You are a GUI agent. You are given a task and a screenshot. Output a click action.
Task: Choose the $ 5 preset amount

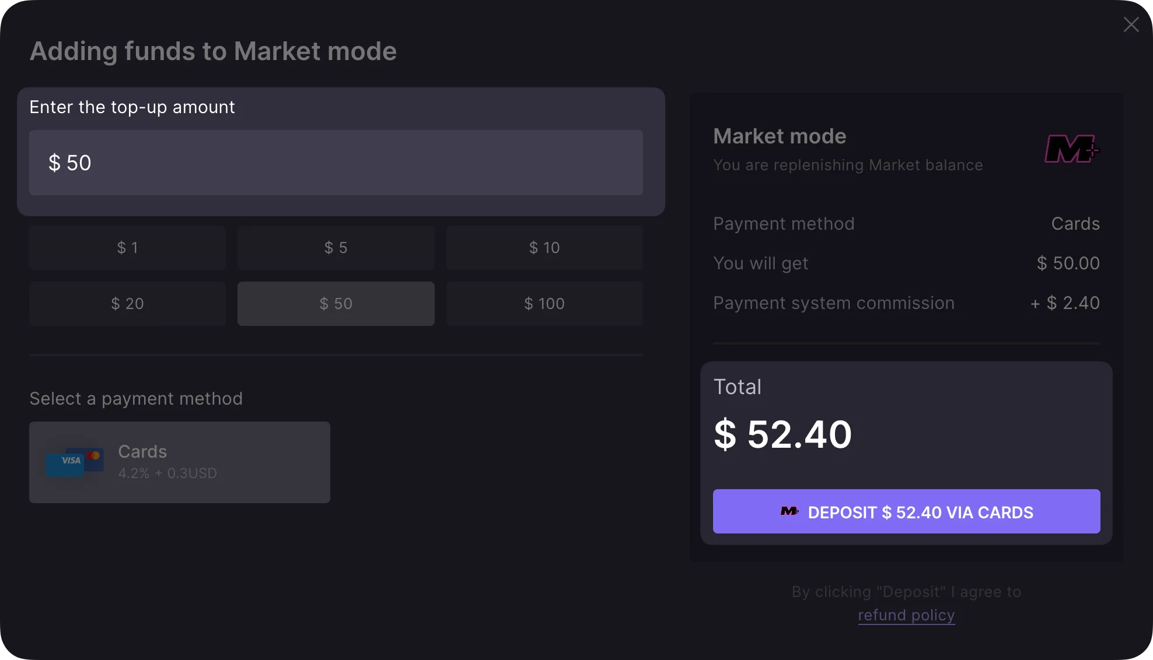click(336, 248)
